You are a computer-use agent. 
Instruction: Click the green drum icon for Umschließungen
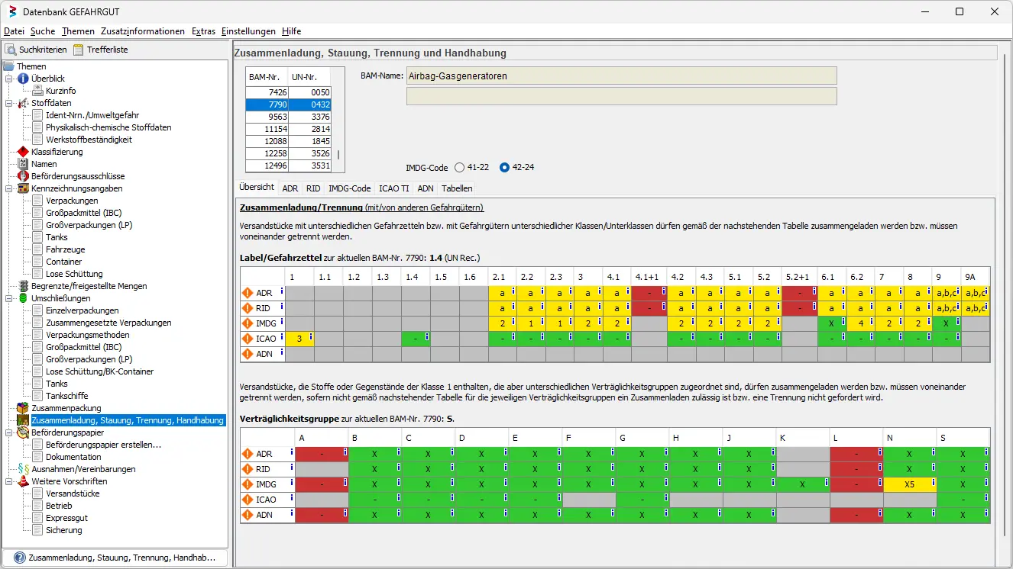pos(23,298)
